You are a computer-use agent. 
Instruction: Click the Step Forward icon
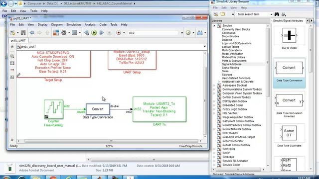pos(101,33)
